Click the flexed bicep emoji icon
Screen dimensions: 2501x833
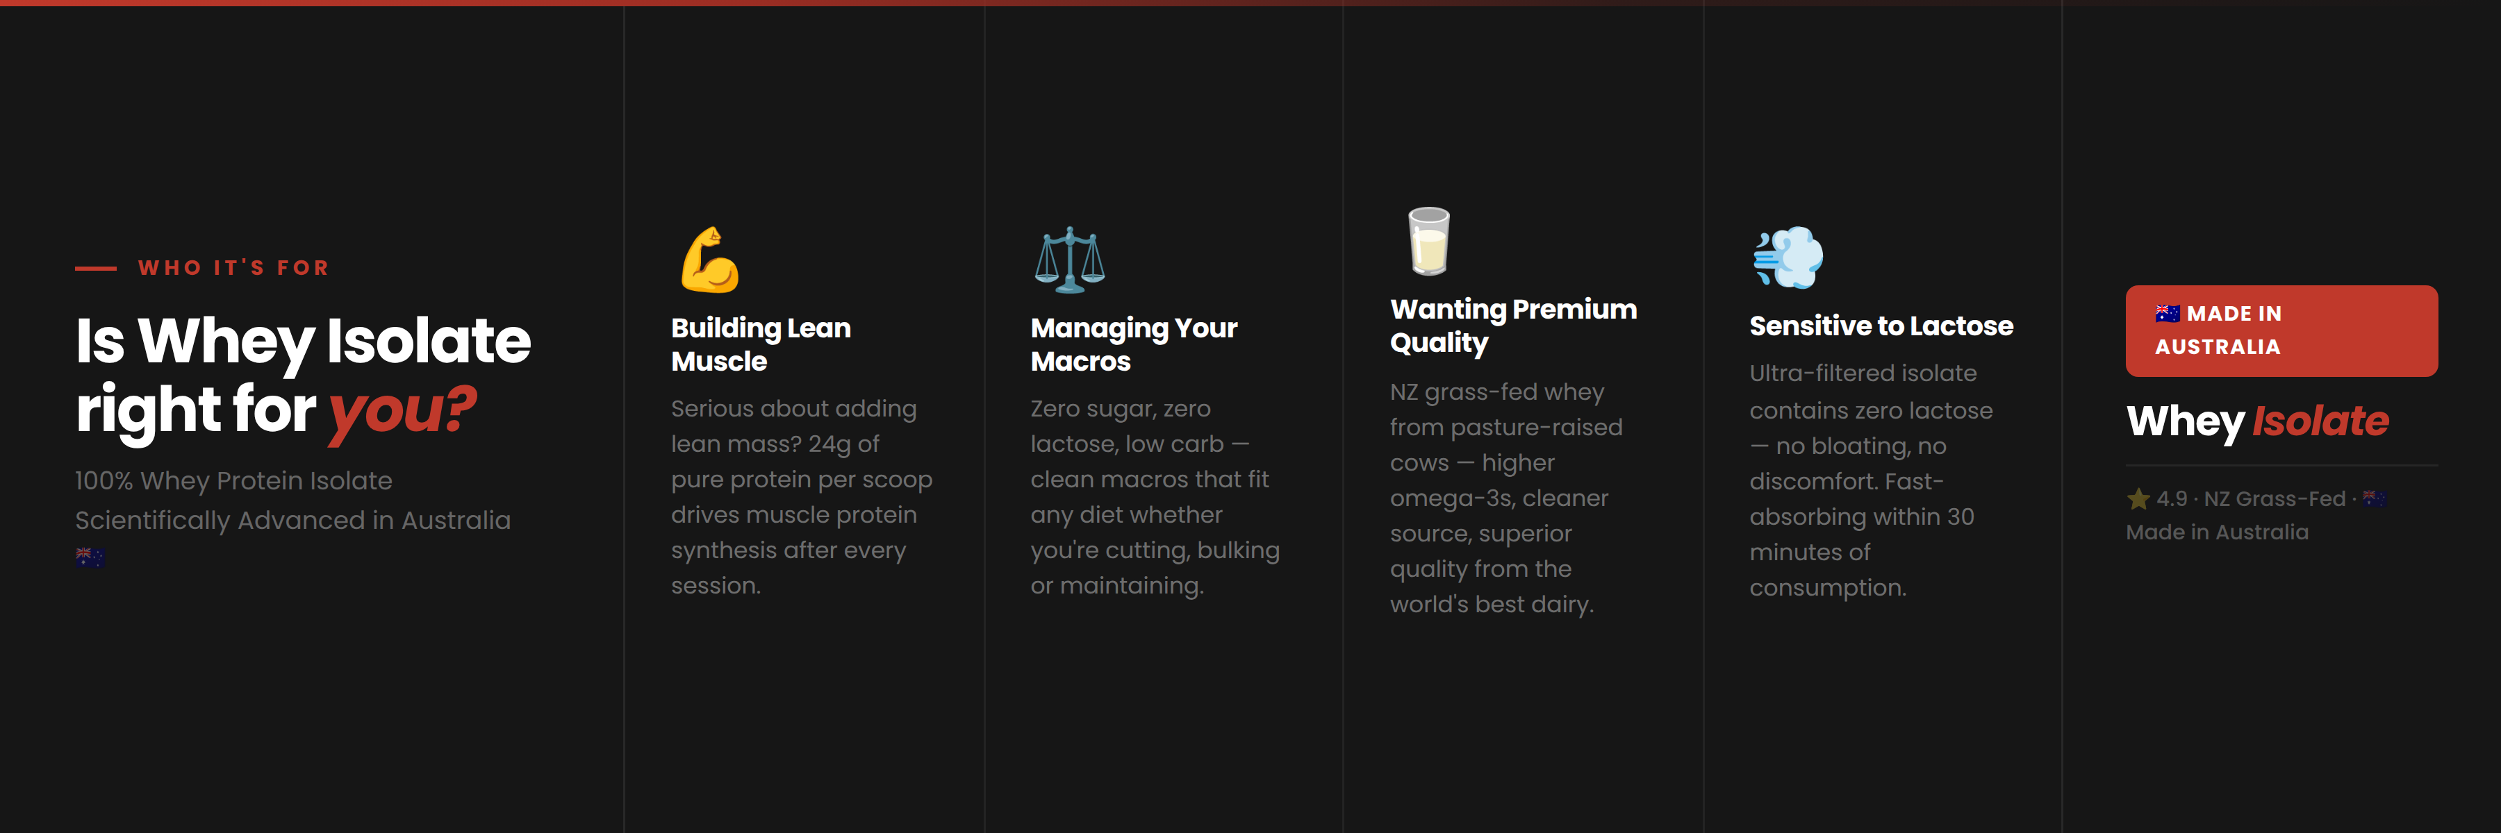pos(710,260)
